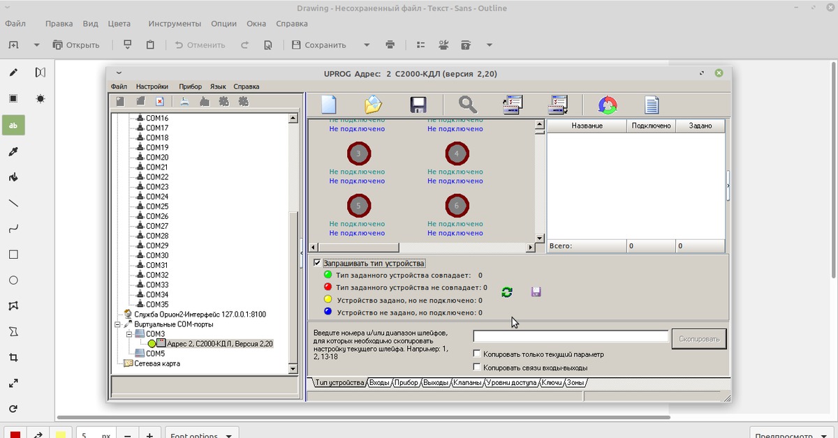The height and width of the screenshot is (438, 838).
Task: Switch to the Входы tab
Action: pos(379,383)
